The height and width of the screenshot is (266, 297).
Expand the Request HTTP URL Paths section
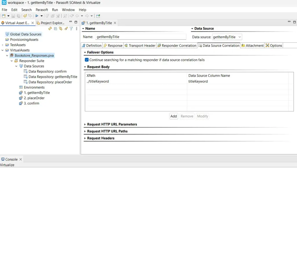[x=85, y=131]
